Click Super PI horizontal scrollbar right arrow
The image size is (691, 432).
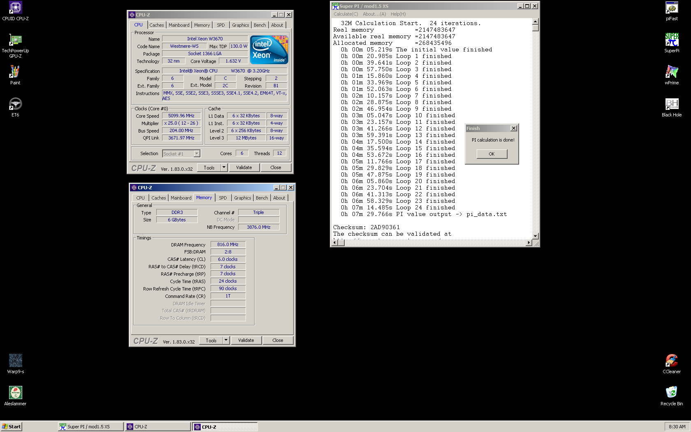pos(529,242)
